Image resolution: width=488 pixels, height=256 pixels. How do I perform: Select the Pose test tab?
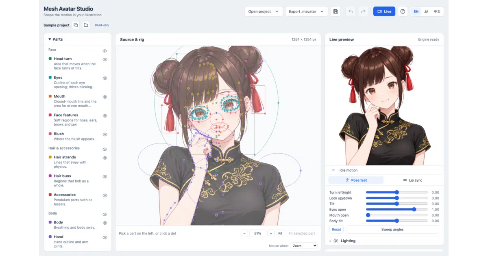pyautogui.click(x=356, y=180)
